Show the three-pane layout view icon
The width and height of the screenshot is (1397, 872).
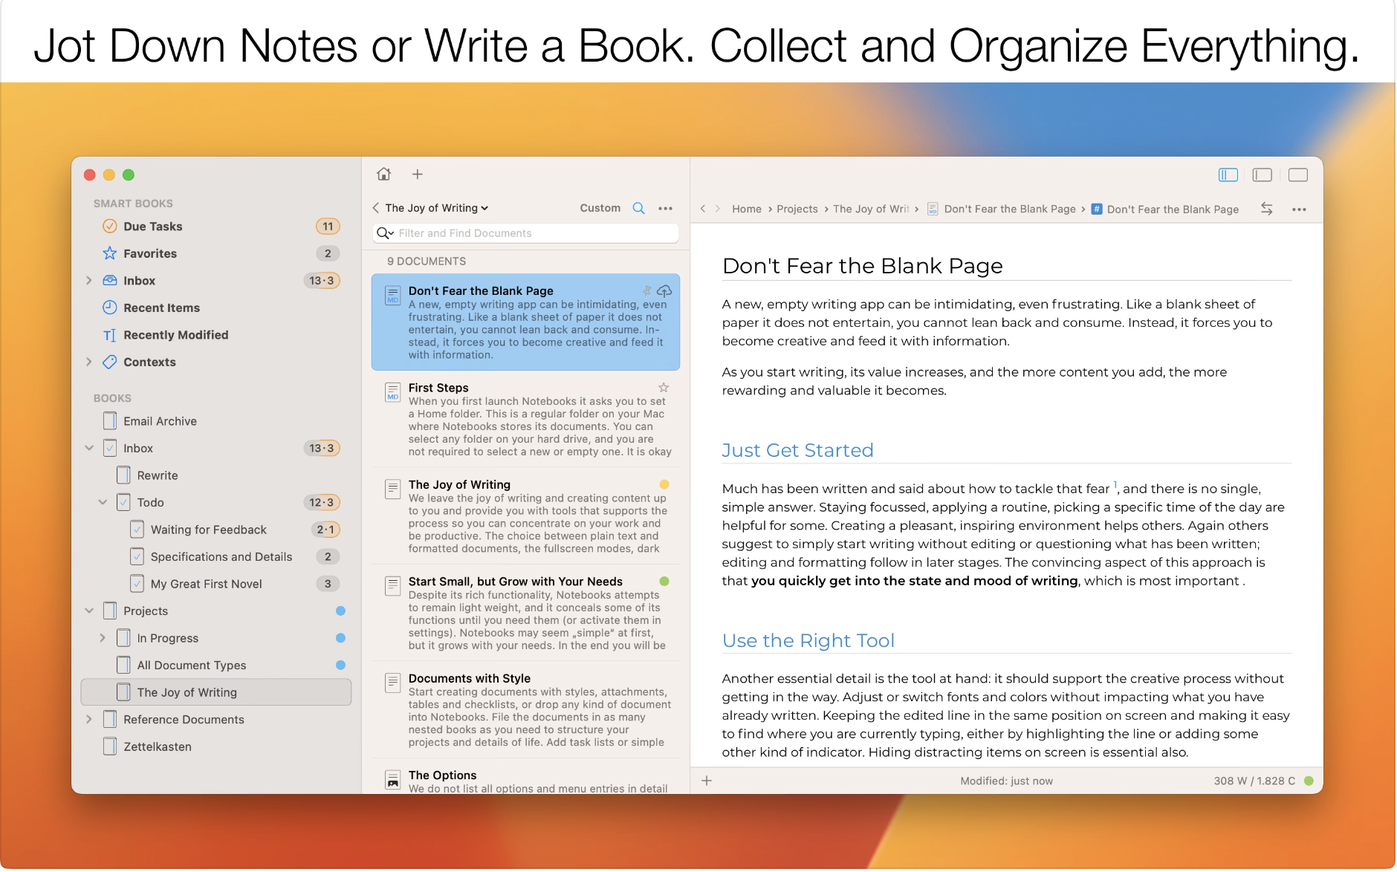tap(1228, 175)
